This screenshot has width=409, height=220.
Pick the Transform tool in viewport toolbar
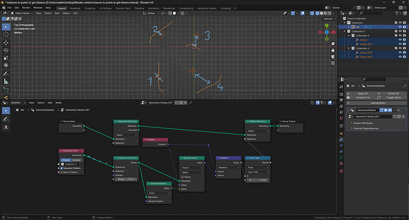tap(6, 65)
